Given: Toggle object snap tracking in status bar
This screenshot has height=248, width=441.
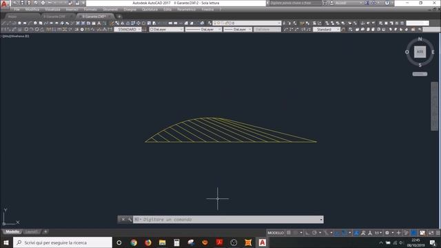Looking at the screenshot, I should [337, 233].
